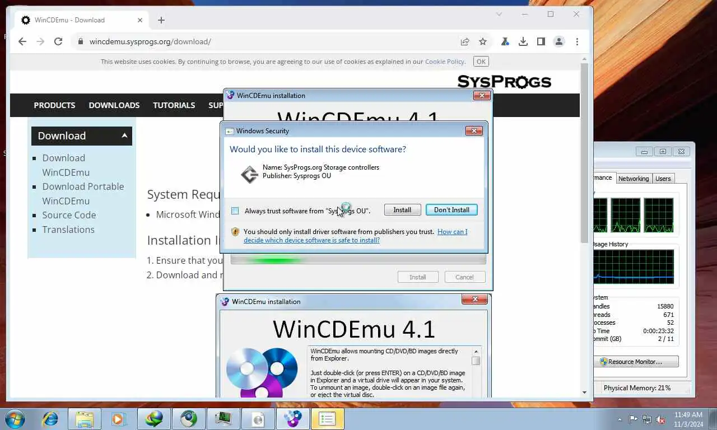Close the Windows Security dialog
The height and width of the screenshot is (430, 717).
tap(474, 130)
